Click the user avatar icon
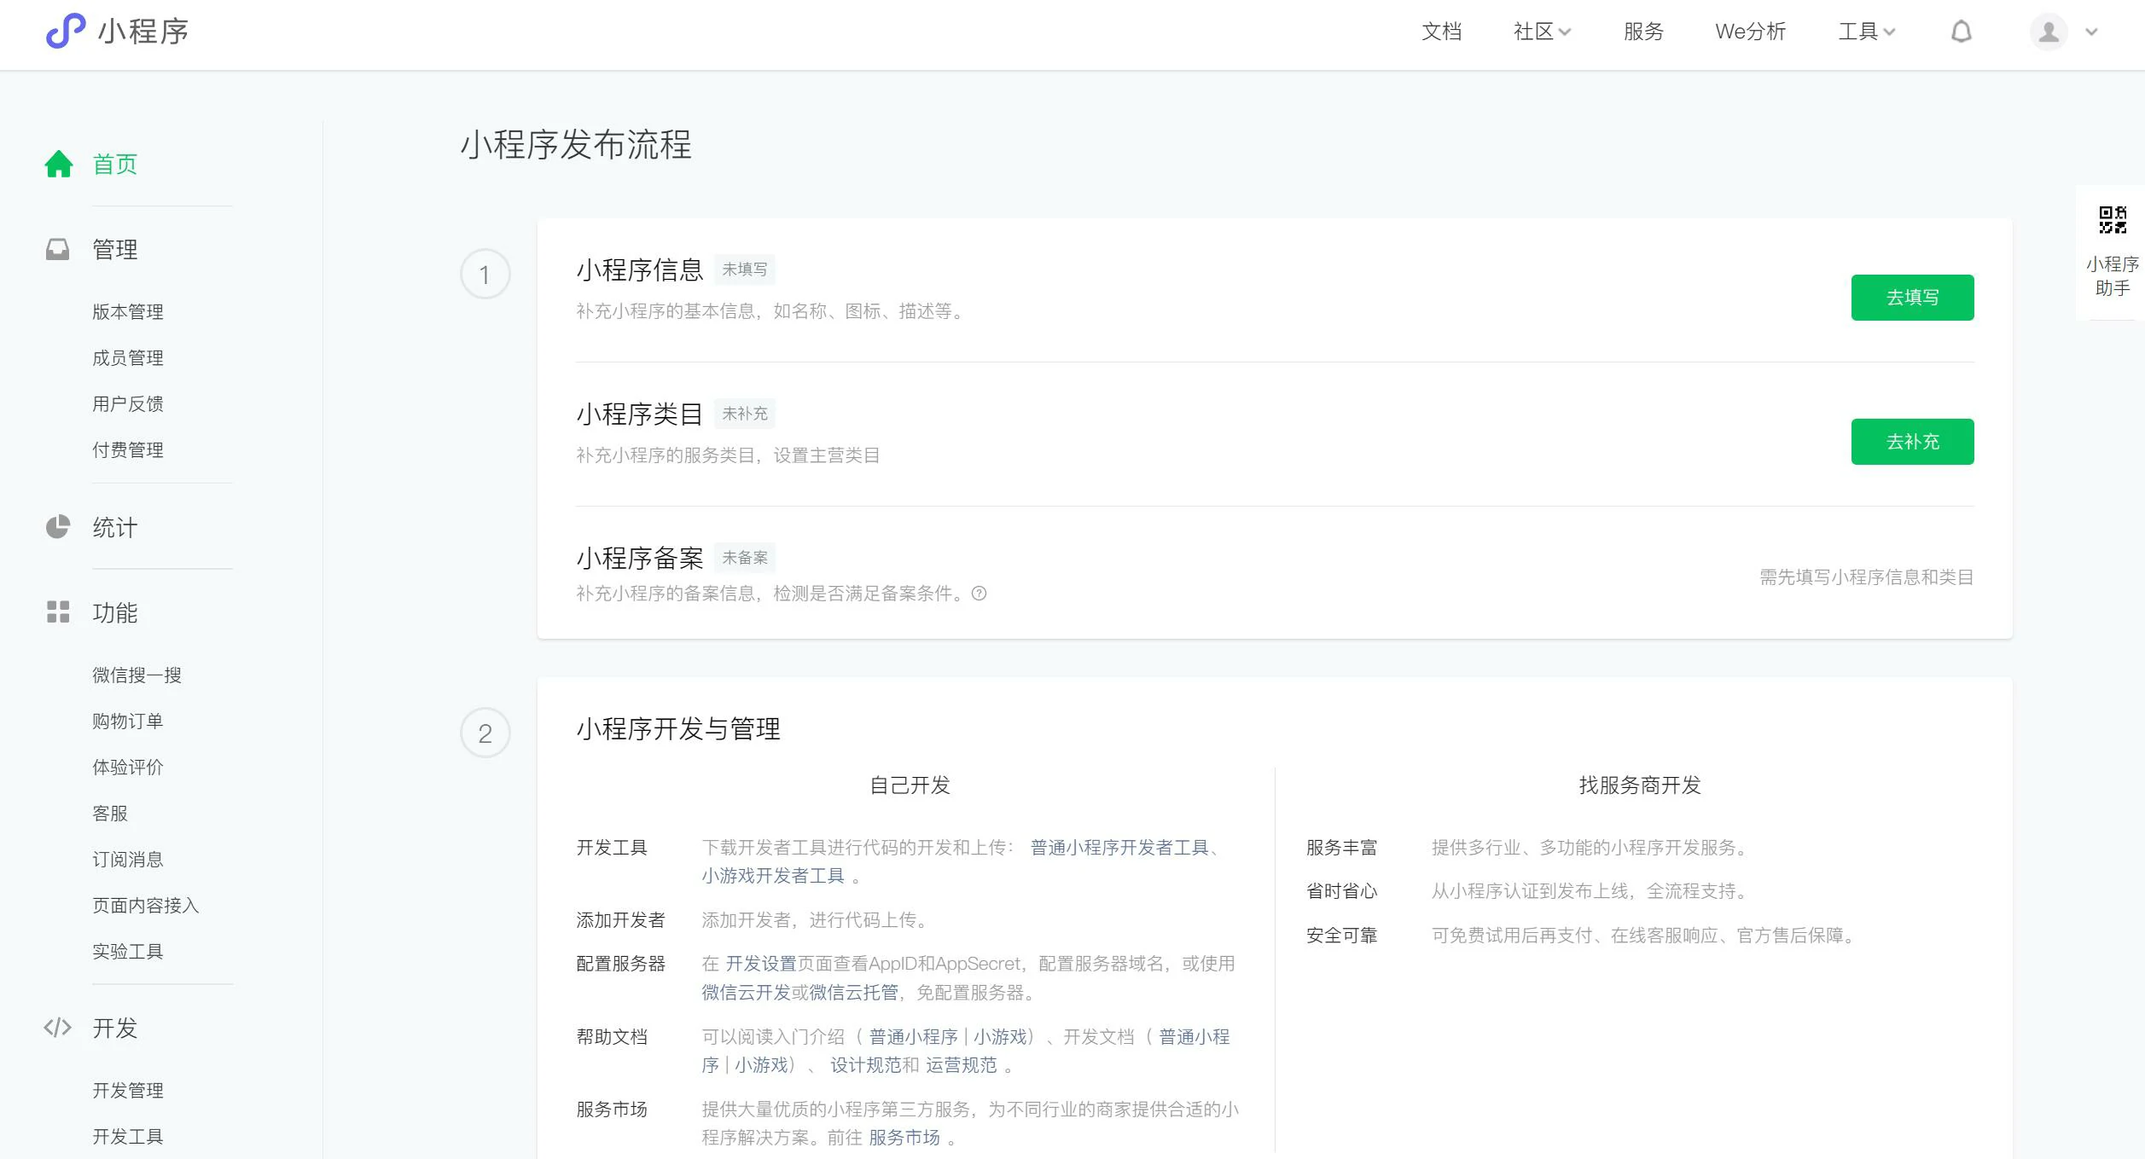2145x1159 pixels. [x=2049, y=32]
